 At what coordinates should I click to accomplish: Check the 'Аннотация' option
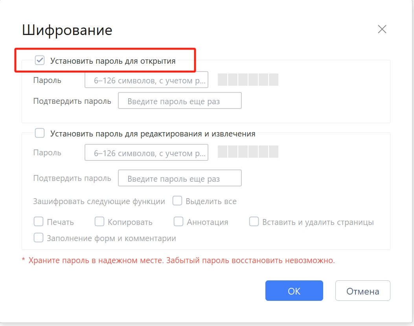(x=178, y=222)
